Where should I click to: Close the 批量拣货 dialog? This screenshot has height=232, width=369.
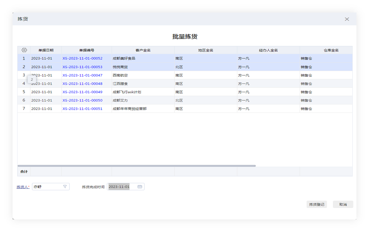(347, 19)
